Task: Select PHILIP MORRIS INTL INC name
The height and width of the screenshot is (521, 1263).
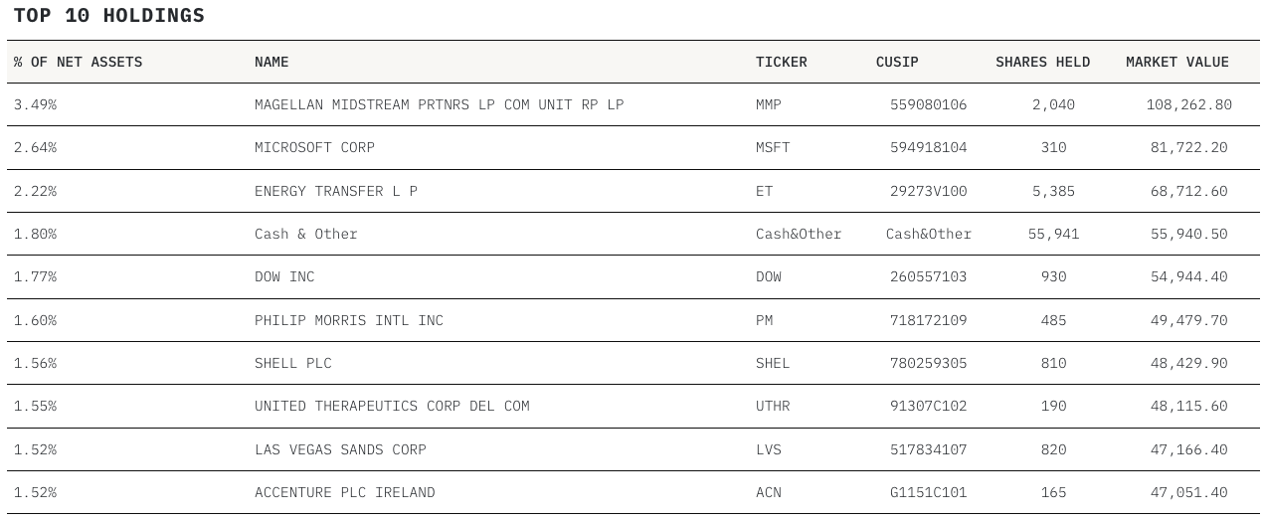Action: click(x=349, y=320)
